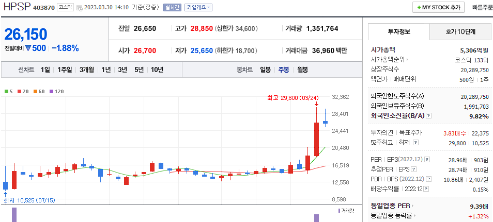This screenshot has height=222, width=493.
Task: Click the 거래량 purple legend marker
Action: click(339, 211)
